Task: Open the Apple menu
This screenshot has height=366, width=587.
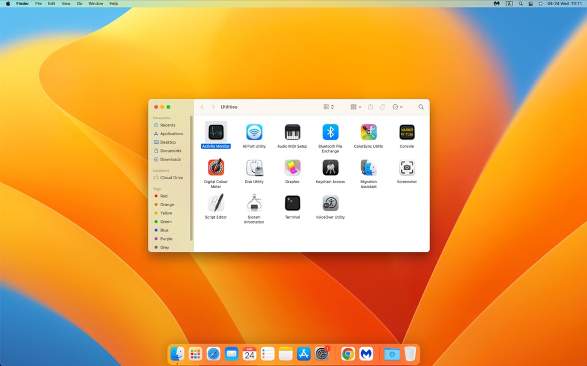Action: coord(8,3)
